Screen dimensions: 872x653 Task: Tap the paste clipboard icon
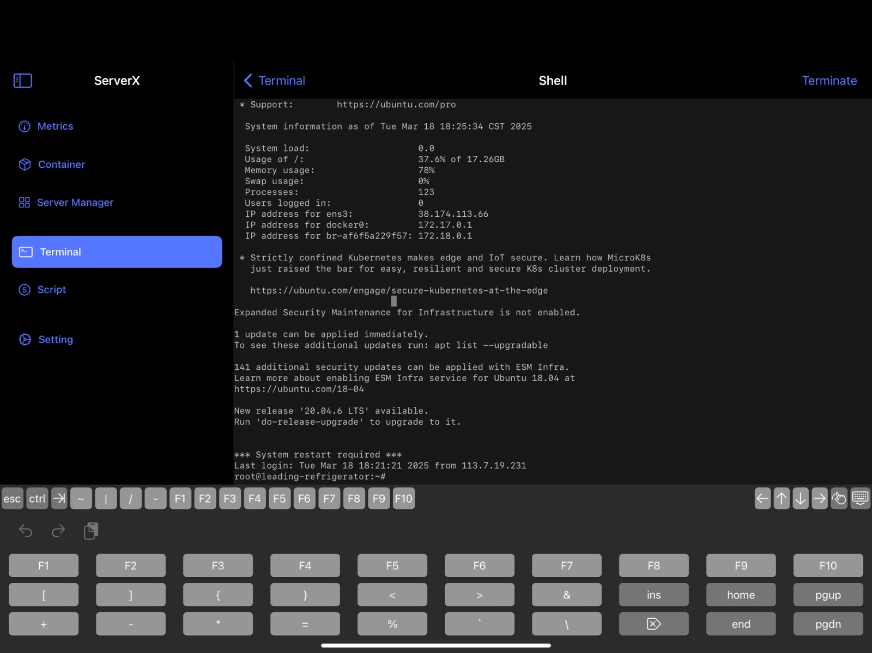(91, 530)
